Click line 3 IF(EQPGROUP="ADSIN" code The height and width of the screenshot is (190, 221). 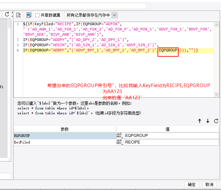pos(91,45)
